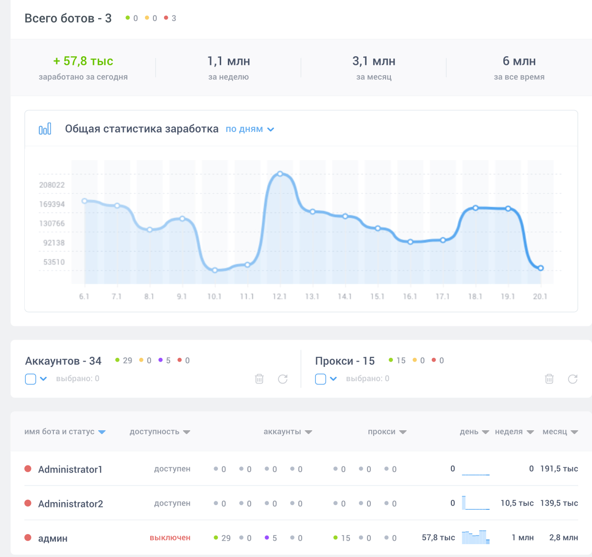Sort by 'имя бота и статус' column
Screen dimensions: 592x557
pos(64,432)
